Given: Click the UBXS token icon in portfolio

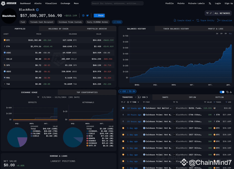Looking at the screenshot, I should point(5,71).
